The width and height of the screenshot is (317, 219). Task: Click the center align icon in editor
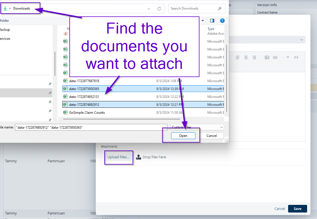point(246,57)
